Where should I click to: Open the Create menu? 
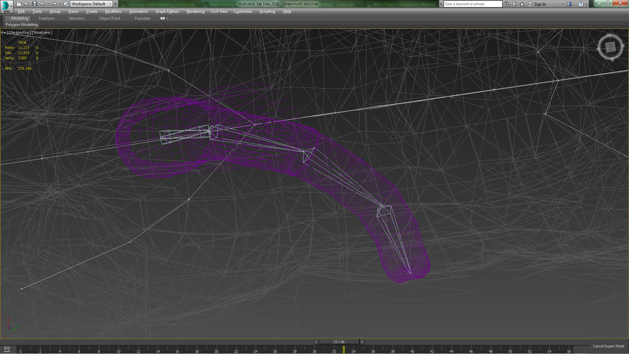(x=91, y=11)
